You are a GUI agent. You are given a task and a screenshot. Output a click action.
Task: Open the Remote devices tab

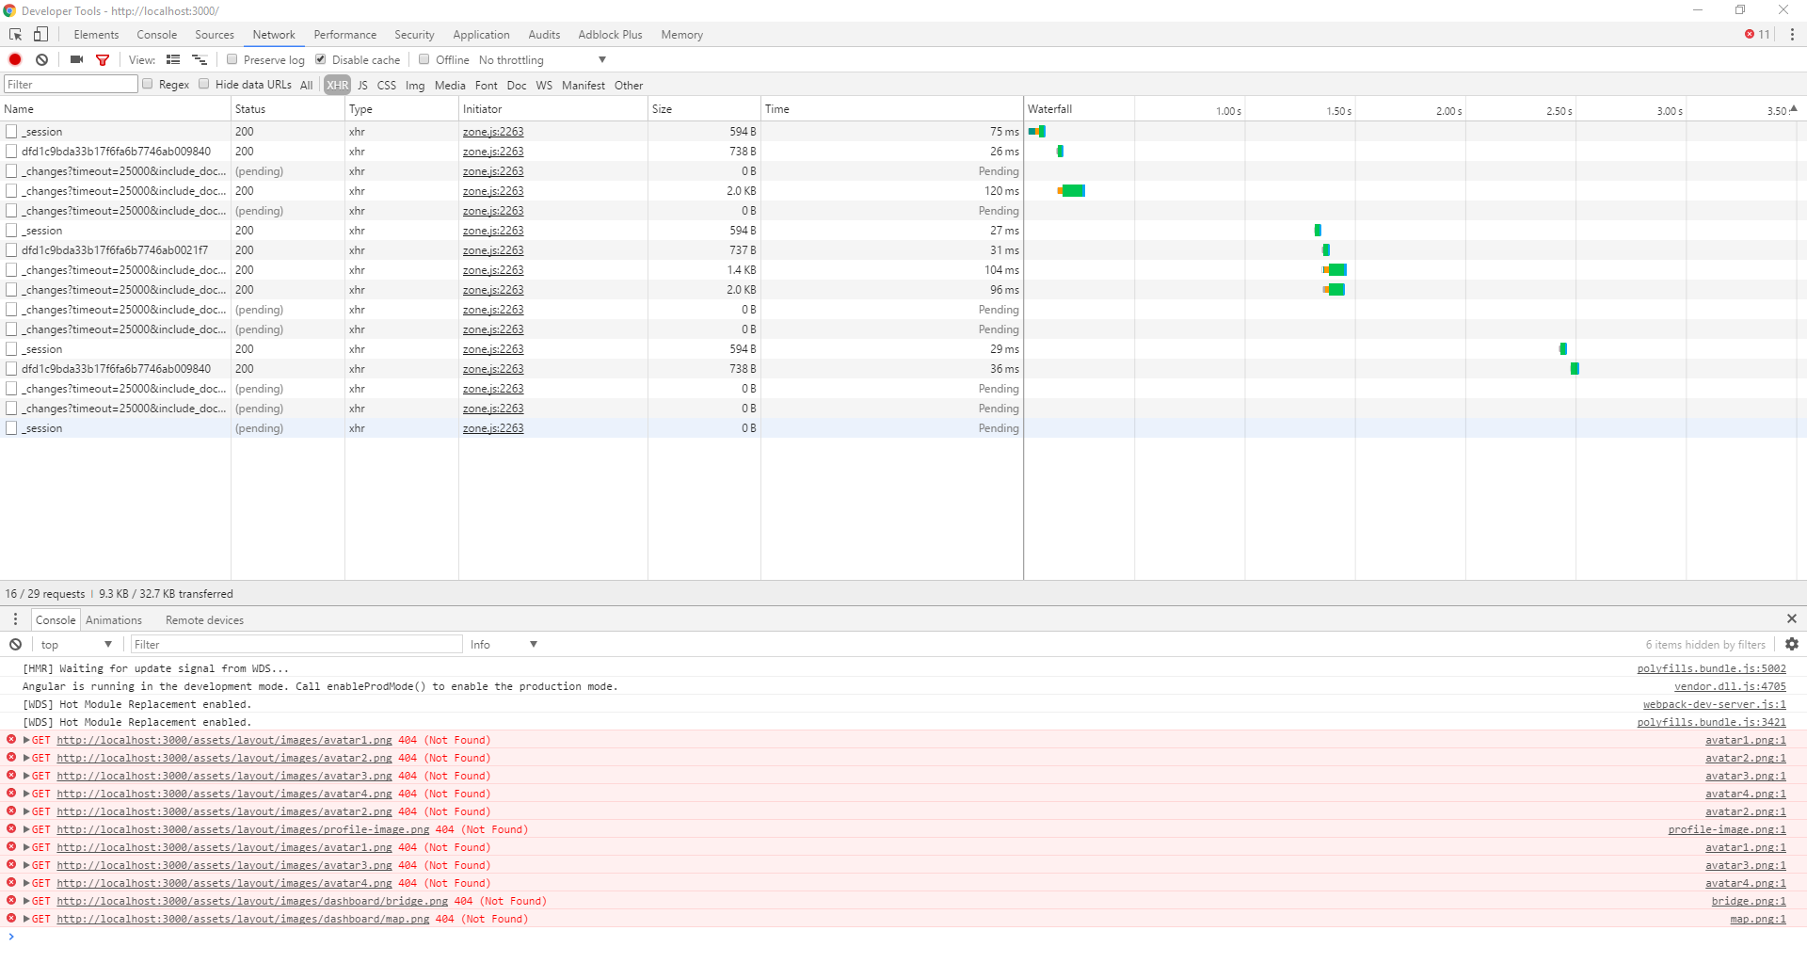click(204, 619)
